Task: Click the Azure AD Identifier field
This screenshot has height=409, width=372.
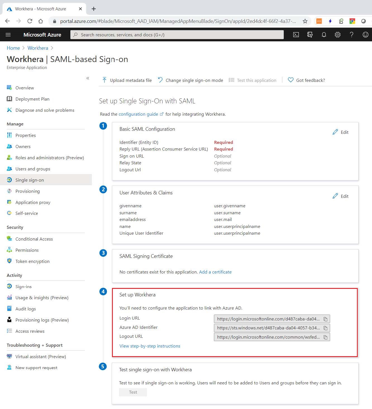Action: (x=272, y=328)
